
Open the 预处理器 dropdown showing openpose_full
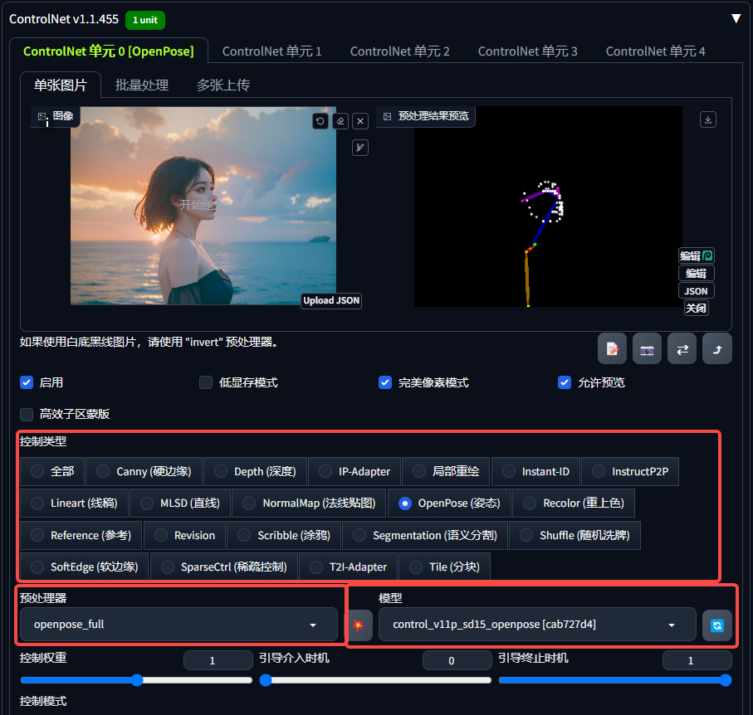[x=178, y=625]
